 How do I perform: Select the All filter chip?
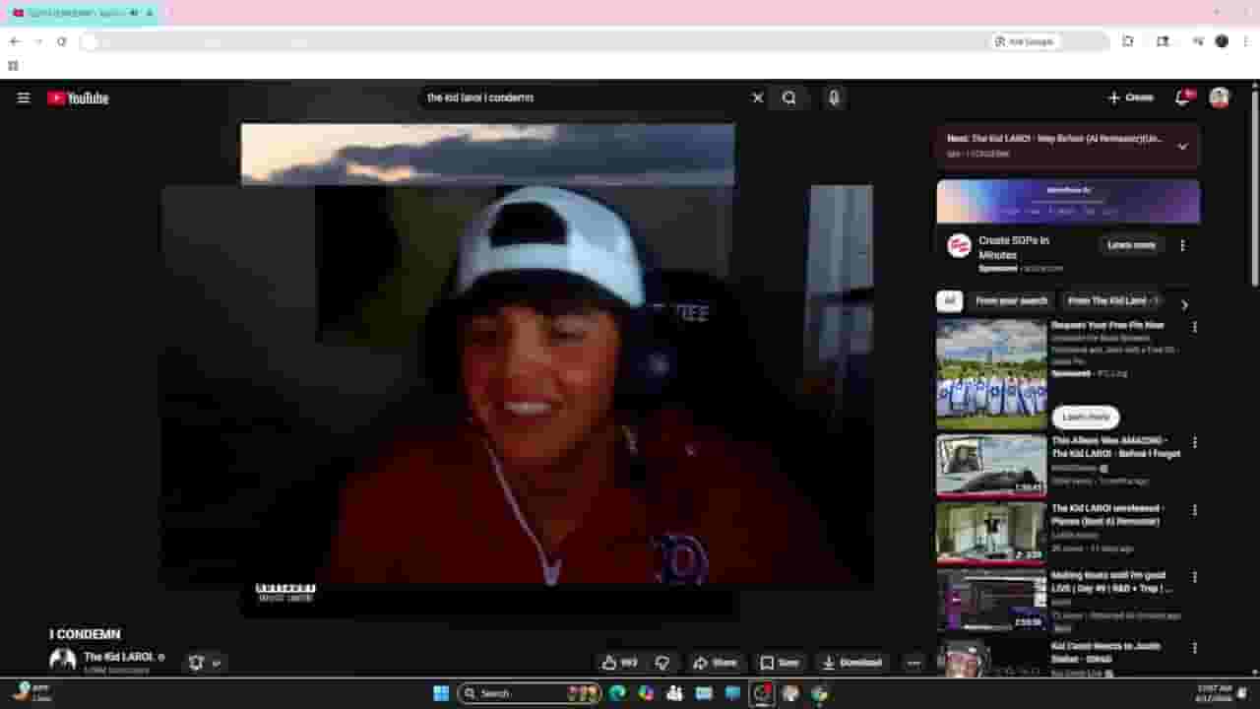[949, 301]
